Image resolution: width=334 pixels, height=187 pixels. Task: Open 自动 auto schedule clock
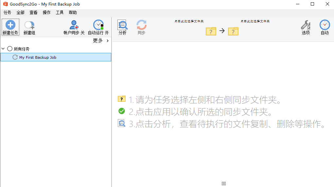[x=325, y=27]
